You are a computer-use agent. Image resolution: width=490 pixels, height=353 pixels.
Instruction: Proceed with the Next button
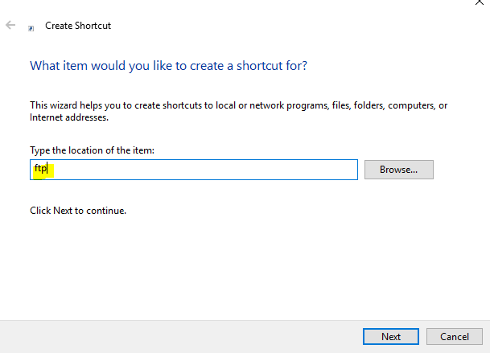click(x=390, y=335)
